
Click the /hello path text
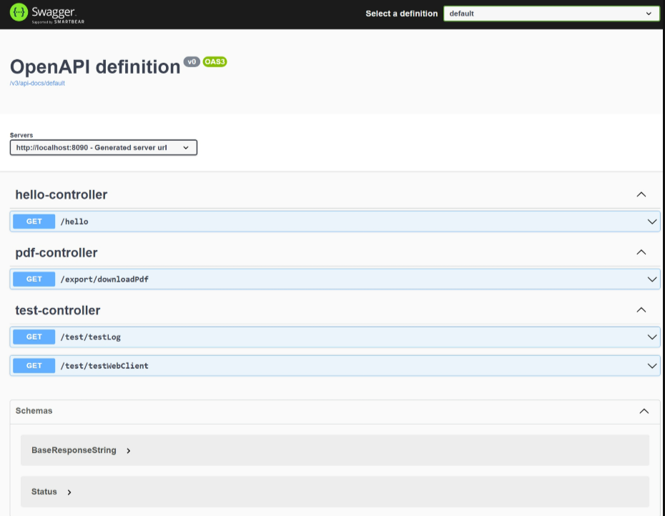click(x=74, y=222)
